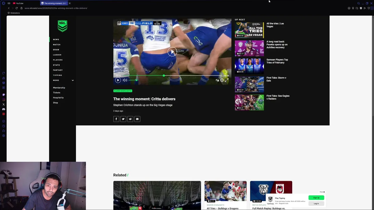Open the Ladder menu item
The image size is (374, 210).
pos(57,55)
